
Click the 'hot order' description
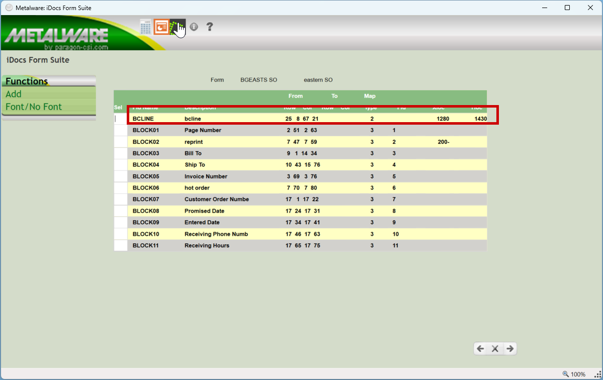click(197, 188)
